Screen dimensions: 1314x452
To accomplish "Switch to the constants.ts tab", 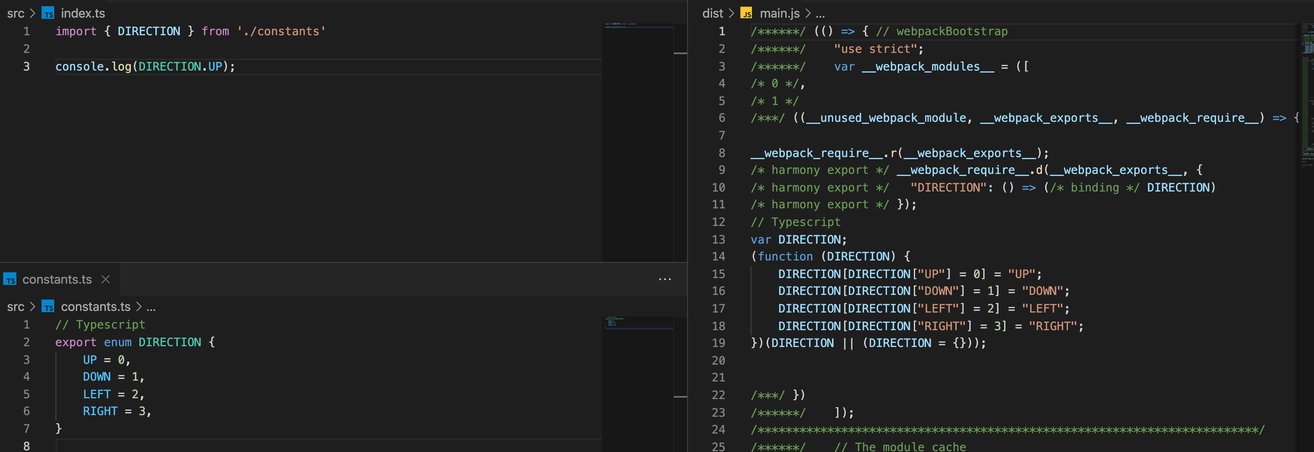I will click(x=57, y=279).
